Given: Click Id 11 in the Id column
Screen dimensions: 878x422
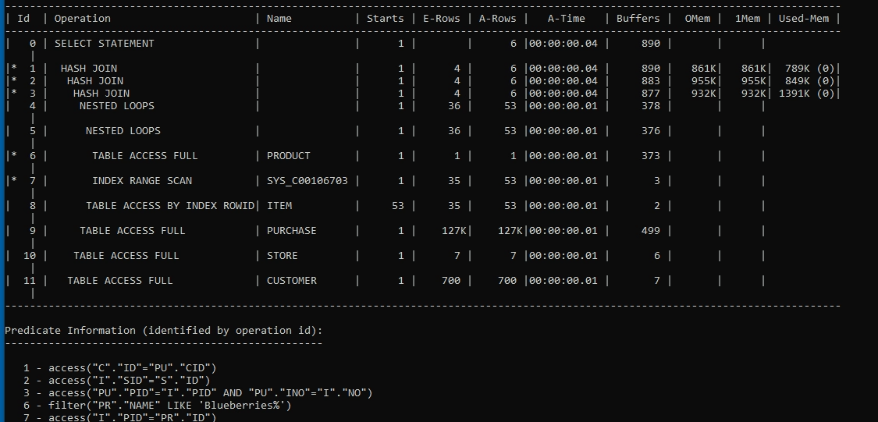Looking at the screenshot, I should tap(30, 280).
